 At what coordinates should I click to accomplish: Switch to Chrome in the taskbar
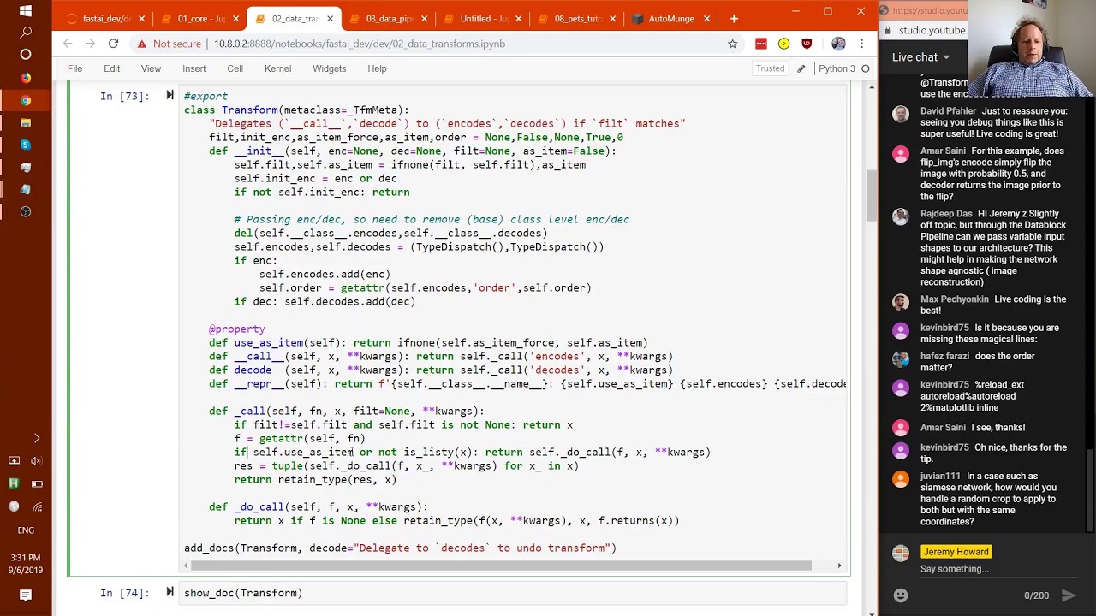(x=25, y=101)
